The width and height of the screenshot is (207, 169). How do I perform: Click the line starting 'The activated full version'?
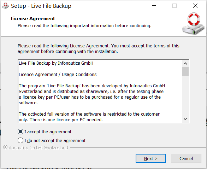(x=89, y=114)
